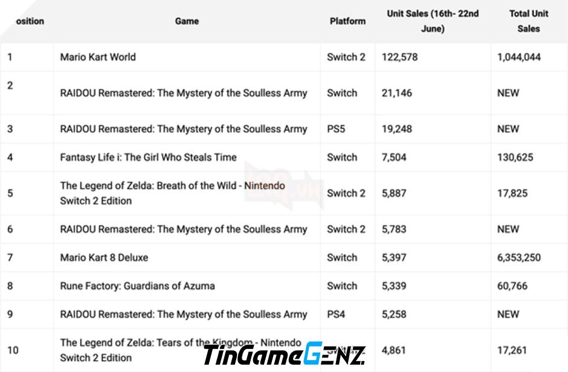The width and height of the screenshot is (568, 372).
Task: Click the 1,044,044 total sales value
Action: coord(518,57)
